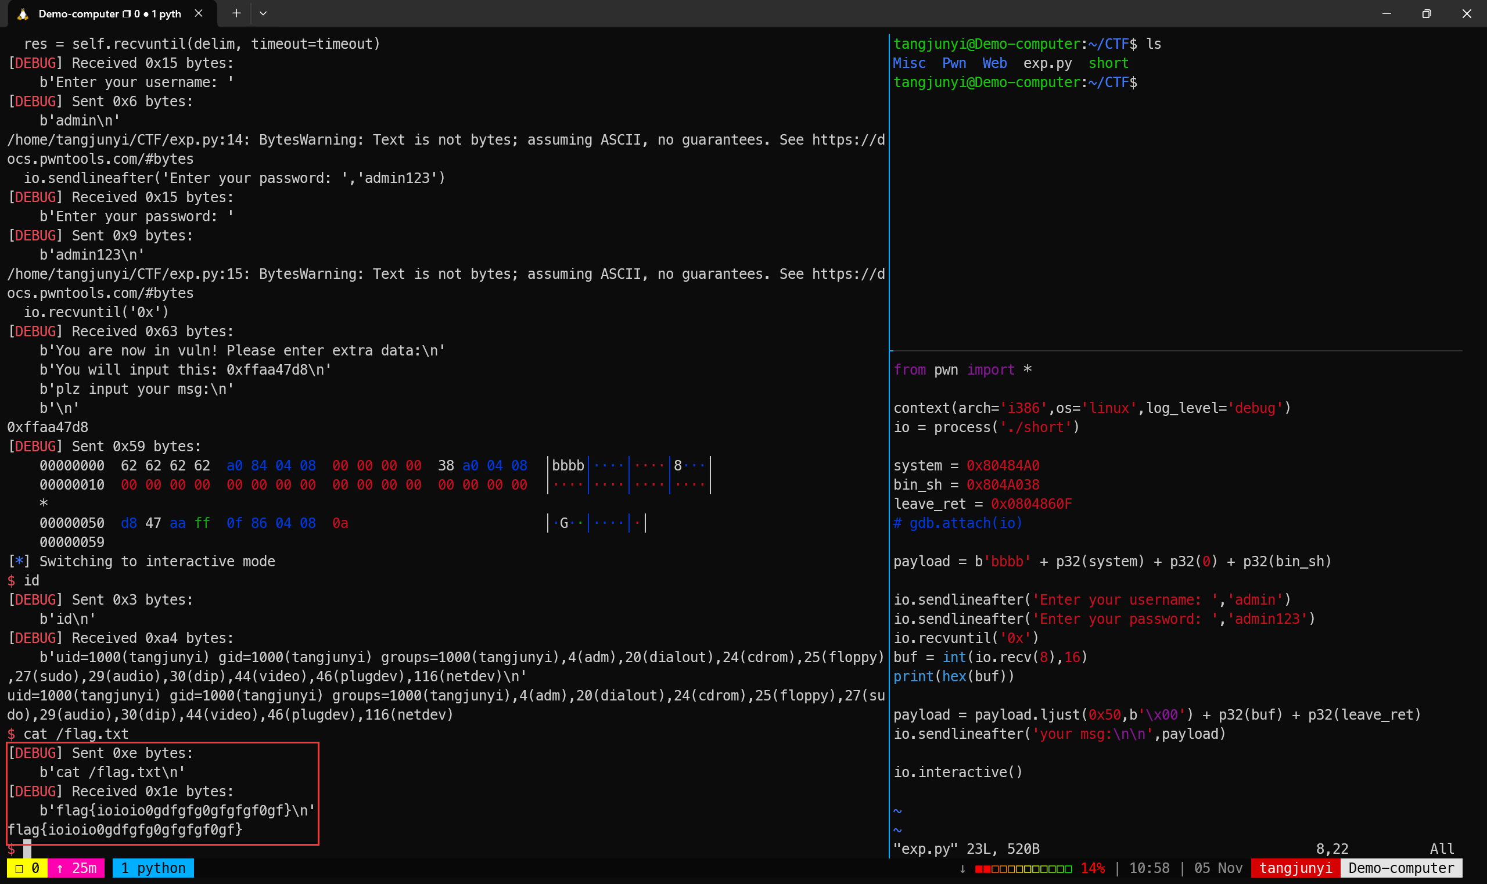Screen dimensions: 1487x884
Task: Restore down the terminal window
Action: [x=1426, y=13]
